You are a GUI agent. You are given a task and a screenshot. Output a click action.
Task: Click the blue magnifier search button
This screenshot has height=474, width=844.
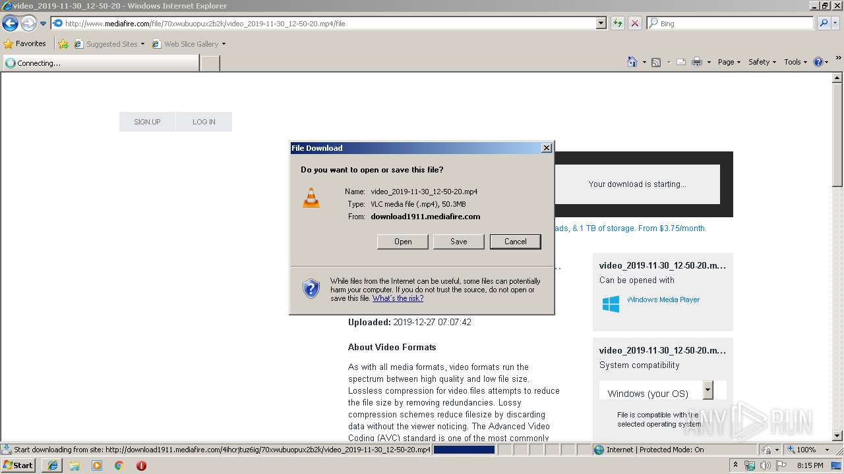(x=823, y=23)
